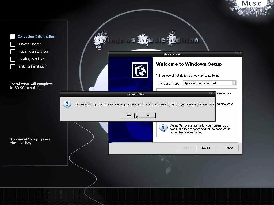
Task: Click No to keep running Setup
Action: [147, 115]
